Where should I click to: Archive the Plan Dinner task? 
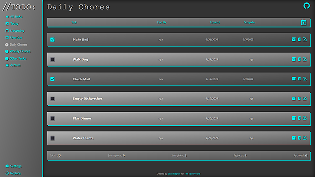click(x=294, y=118)
